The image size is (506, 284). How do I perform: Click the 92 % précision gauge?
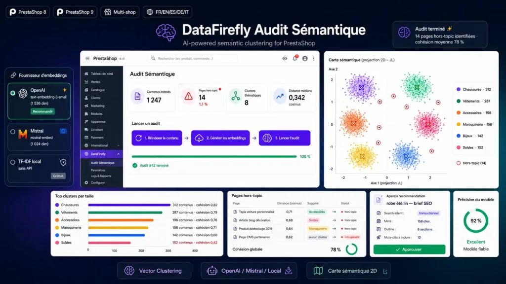(x=476, y=221)
